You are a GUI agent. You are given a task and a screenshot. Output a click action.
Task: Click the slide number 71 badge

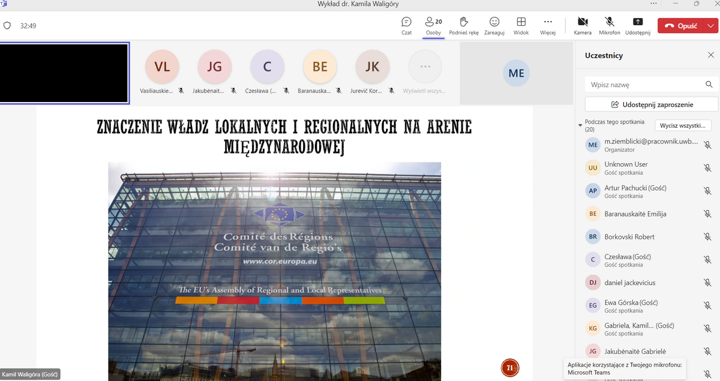[x=509, y=367]
